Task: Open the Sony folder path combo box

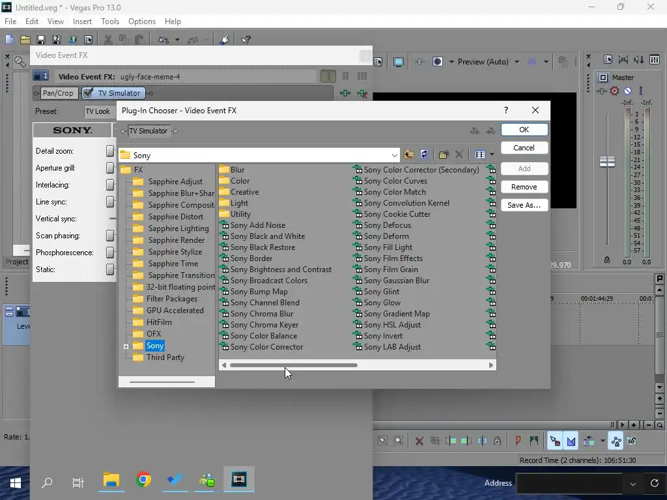Action: [x=259, y=155]
